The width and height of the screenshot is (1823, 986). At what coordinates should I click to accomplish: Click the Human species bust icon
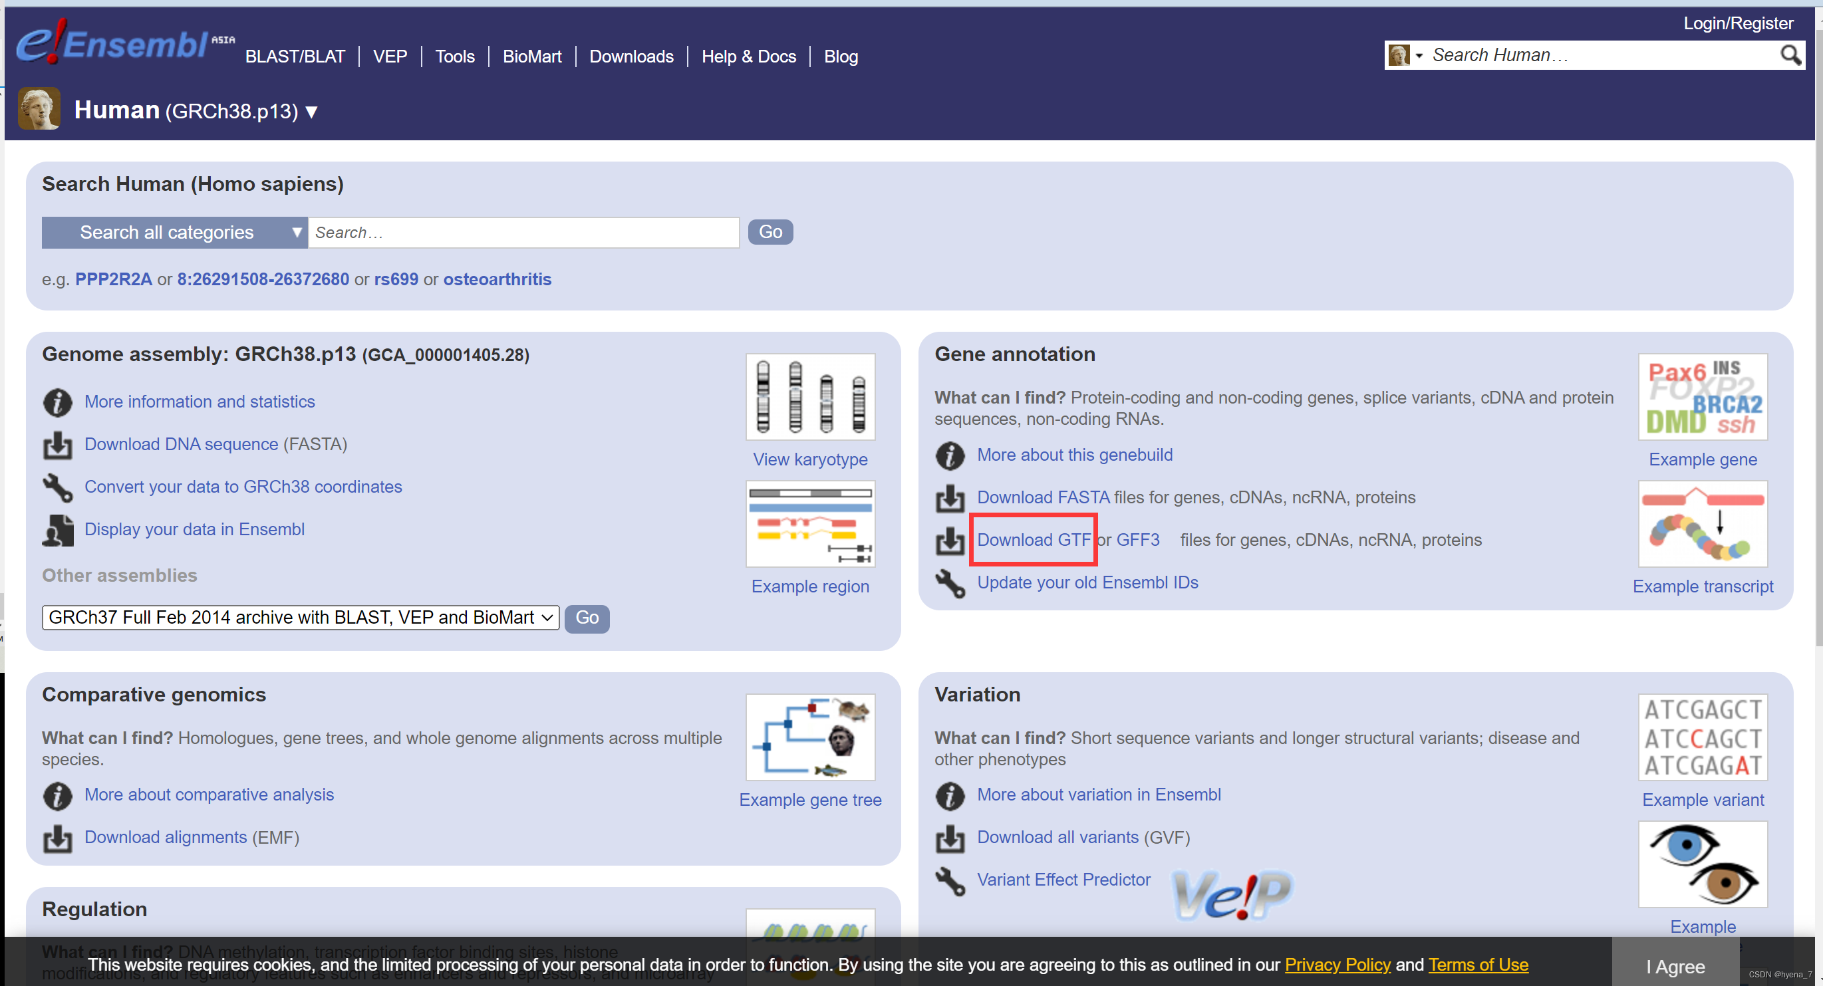(x=38, y=109)
